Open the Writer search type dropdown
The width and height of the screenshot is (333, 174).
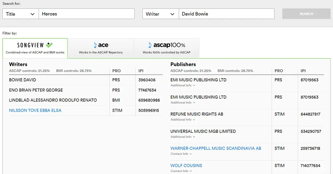[161, 14]
